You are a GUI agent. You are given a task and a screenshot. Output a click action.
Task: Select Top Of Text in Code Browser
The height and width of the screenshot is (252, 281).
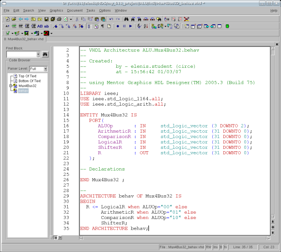pyautogui.click(x=28, y=76)
